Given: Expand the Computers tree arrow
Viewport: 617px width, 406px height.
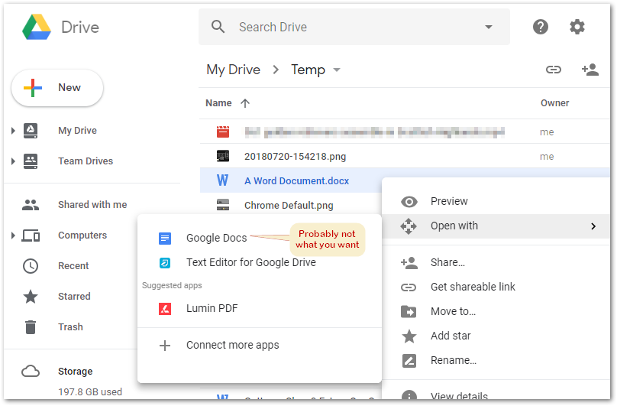Looking at the screenshot, I should coord(13,235).
